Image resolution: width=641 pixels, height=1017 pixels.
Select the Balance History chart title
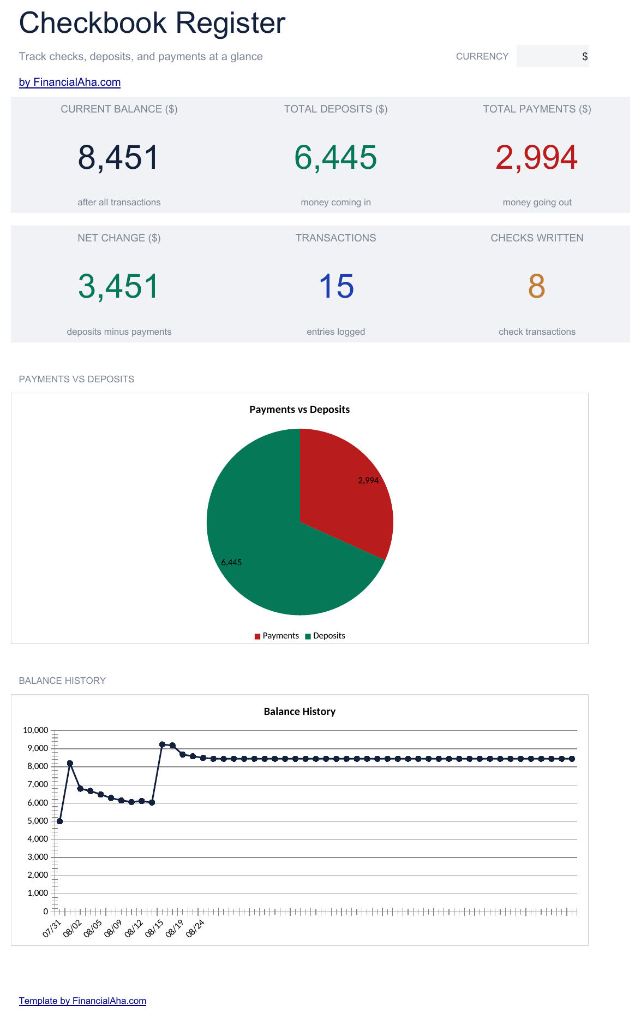tap(299, 712)
